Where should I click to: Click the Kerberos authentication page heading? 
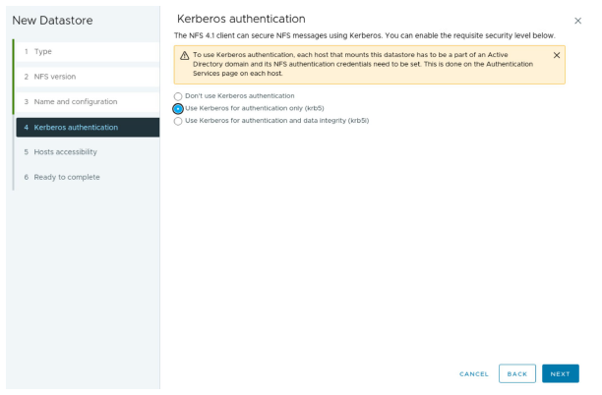coord(240,20)
